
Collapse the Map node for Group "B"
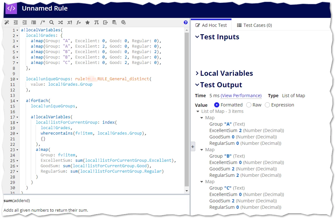[x=202, y=150]
